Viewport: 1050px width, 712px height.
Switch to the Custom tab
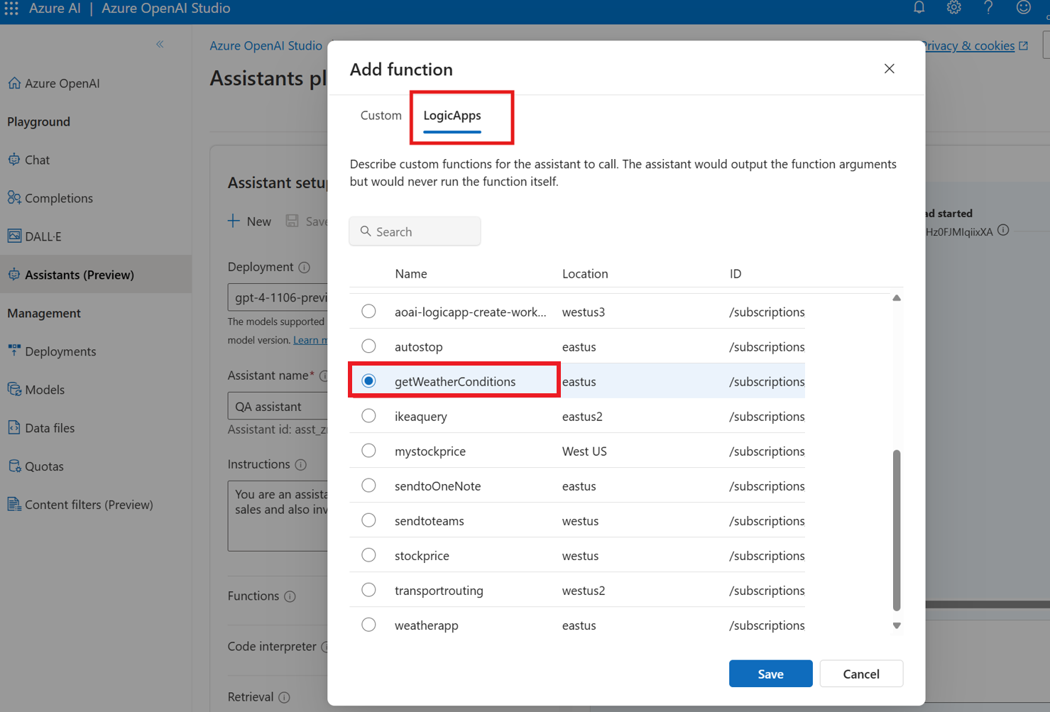click(x=381, y=115)
